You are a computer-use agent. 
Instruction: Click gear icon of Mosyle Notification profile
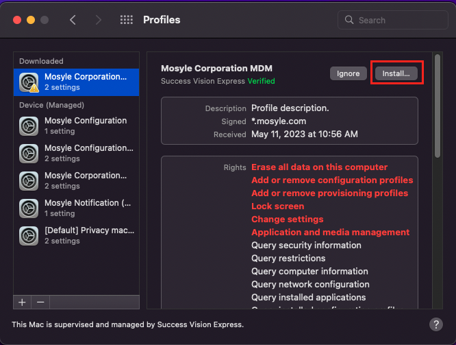(29, 209)
